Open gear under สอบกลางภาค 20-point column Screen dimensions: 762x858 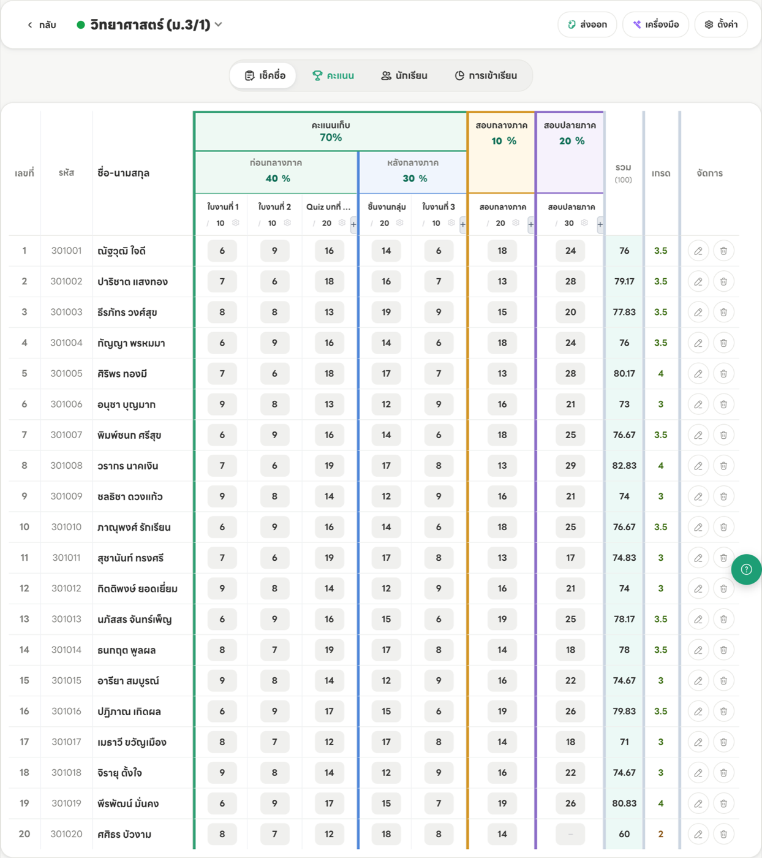click(516, 223)
